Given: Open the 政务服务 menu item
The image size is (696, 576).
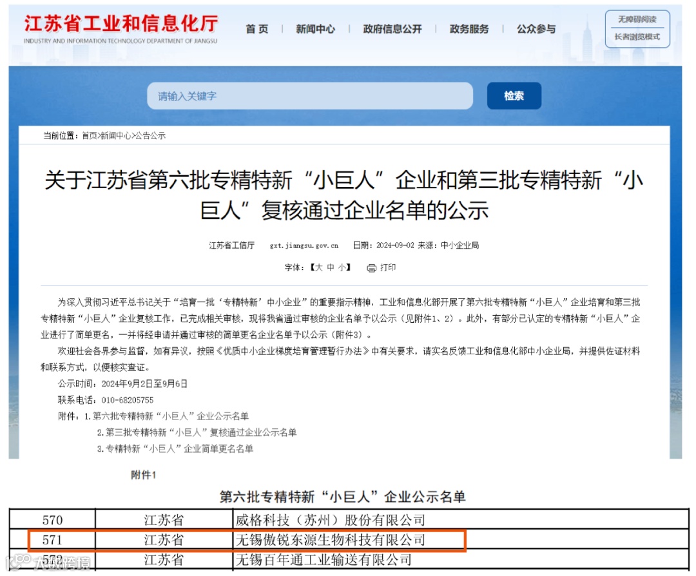Looking at the screenshot, I should tap(469, 29).
